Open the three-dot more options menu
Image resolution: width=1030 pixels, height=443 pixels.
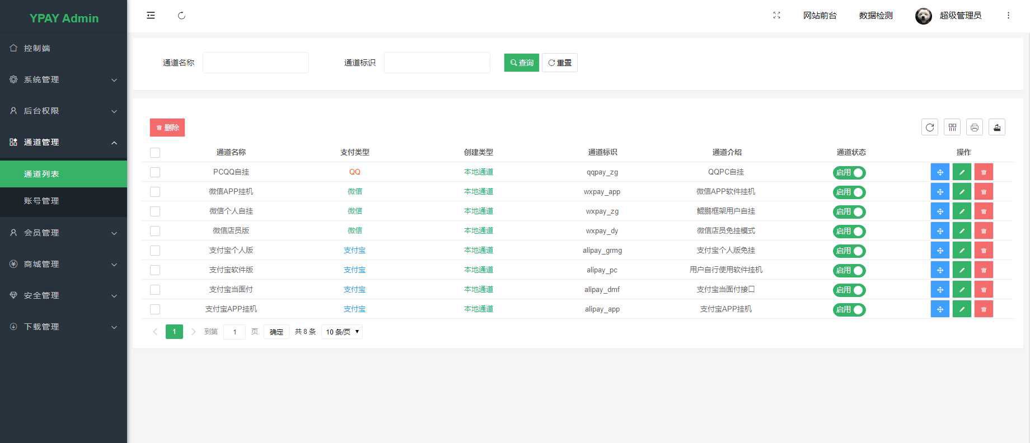tap(1008, 16)
